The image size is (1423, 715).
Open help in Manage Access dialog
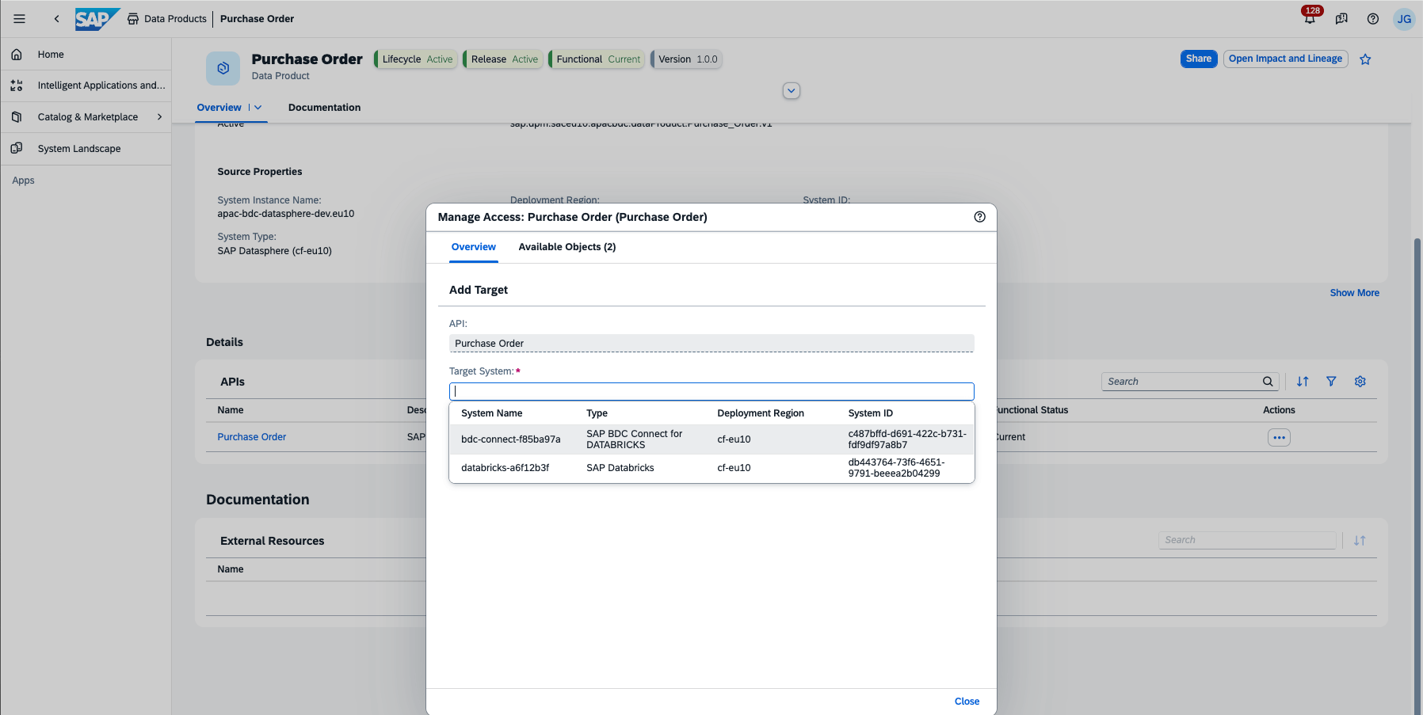point(980,217)
